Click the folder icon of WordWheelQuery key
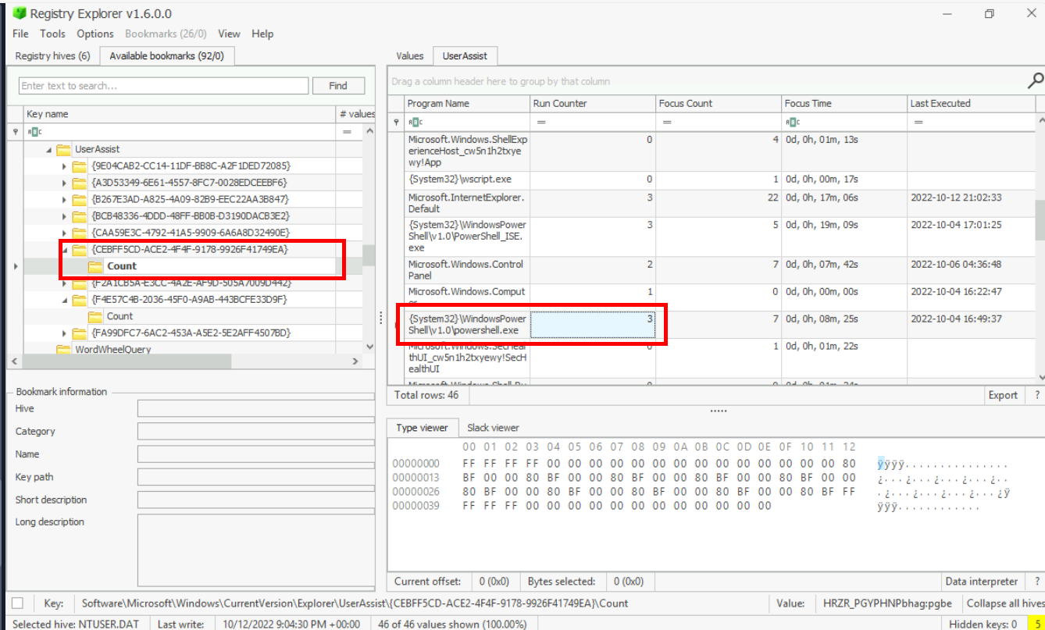 click(x=63, y=349)
